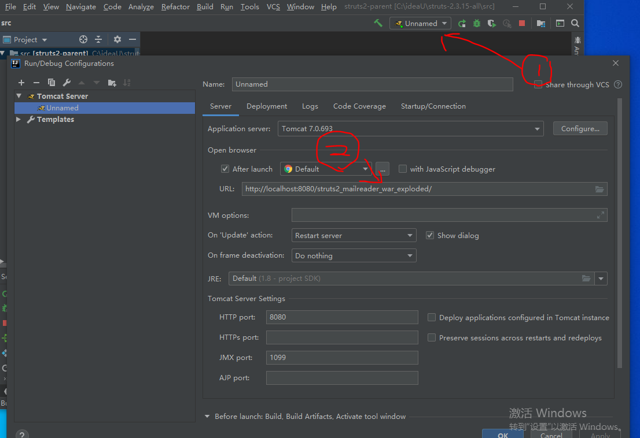The width and height of the screenshot is (640, 438).
Task: Click the Configure... button
Action: click(x=580, y=128)
